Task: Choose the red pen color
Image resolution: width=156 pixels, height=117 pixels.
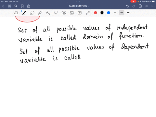Action: click(x=96, y=13)
